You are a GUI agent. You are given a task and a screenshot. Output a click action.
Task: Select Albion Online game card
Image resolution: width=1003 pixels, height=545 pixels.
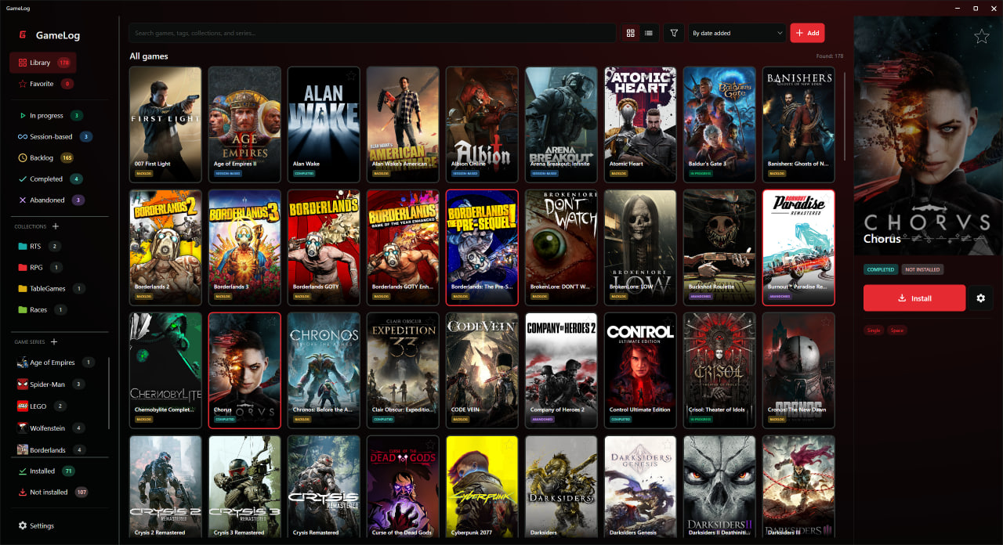click(482, 124)
